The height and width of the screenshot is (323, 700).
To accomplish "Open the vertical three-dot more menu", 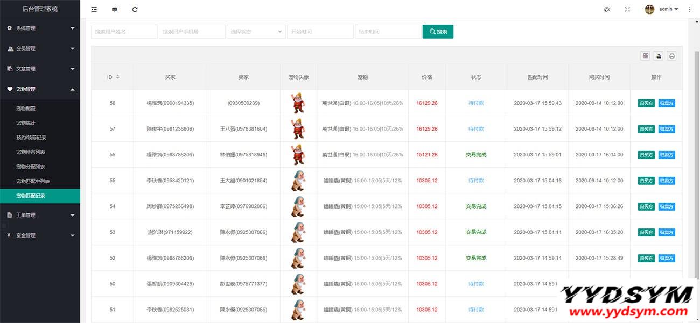I will pos(690,9).
